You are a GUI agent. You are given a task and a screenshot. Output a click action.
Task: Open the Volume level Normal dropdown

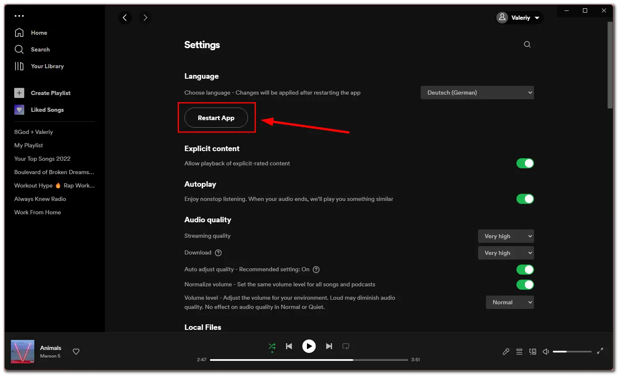[510, 302]
